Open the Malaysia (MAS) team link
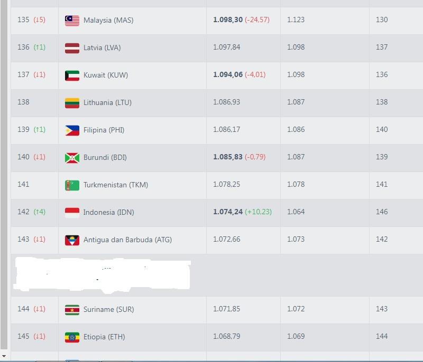423x362 pixels. tap(108, 20)
